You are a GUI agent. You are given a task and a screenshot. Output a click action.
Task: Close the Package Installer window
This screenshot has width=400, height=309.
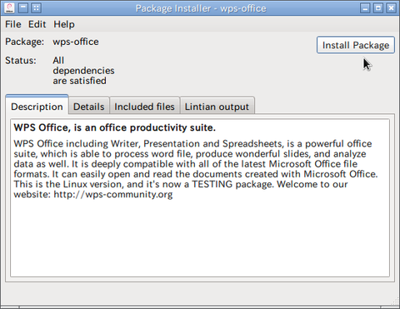coord(391,7)
